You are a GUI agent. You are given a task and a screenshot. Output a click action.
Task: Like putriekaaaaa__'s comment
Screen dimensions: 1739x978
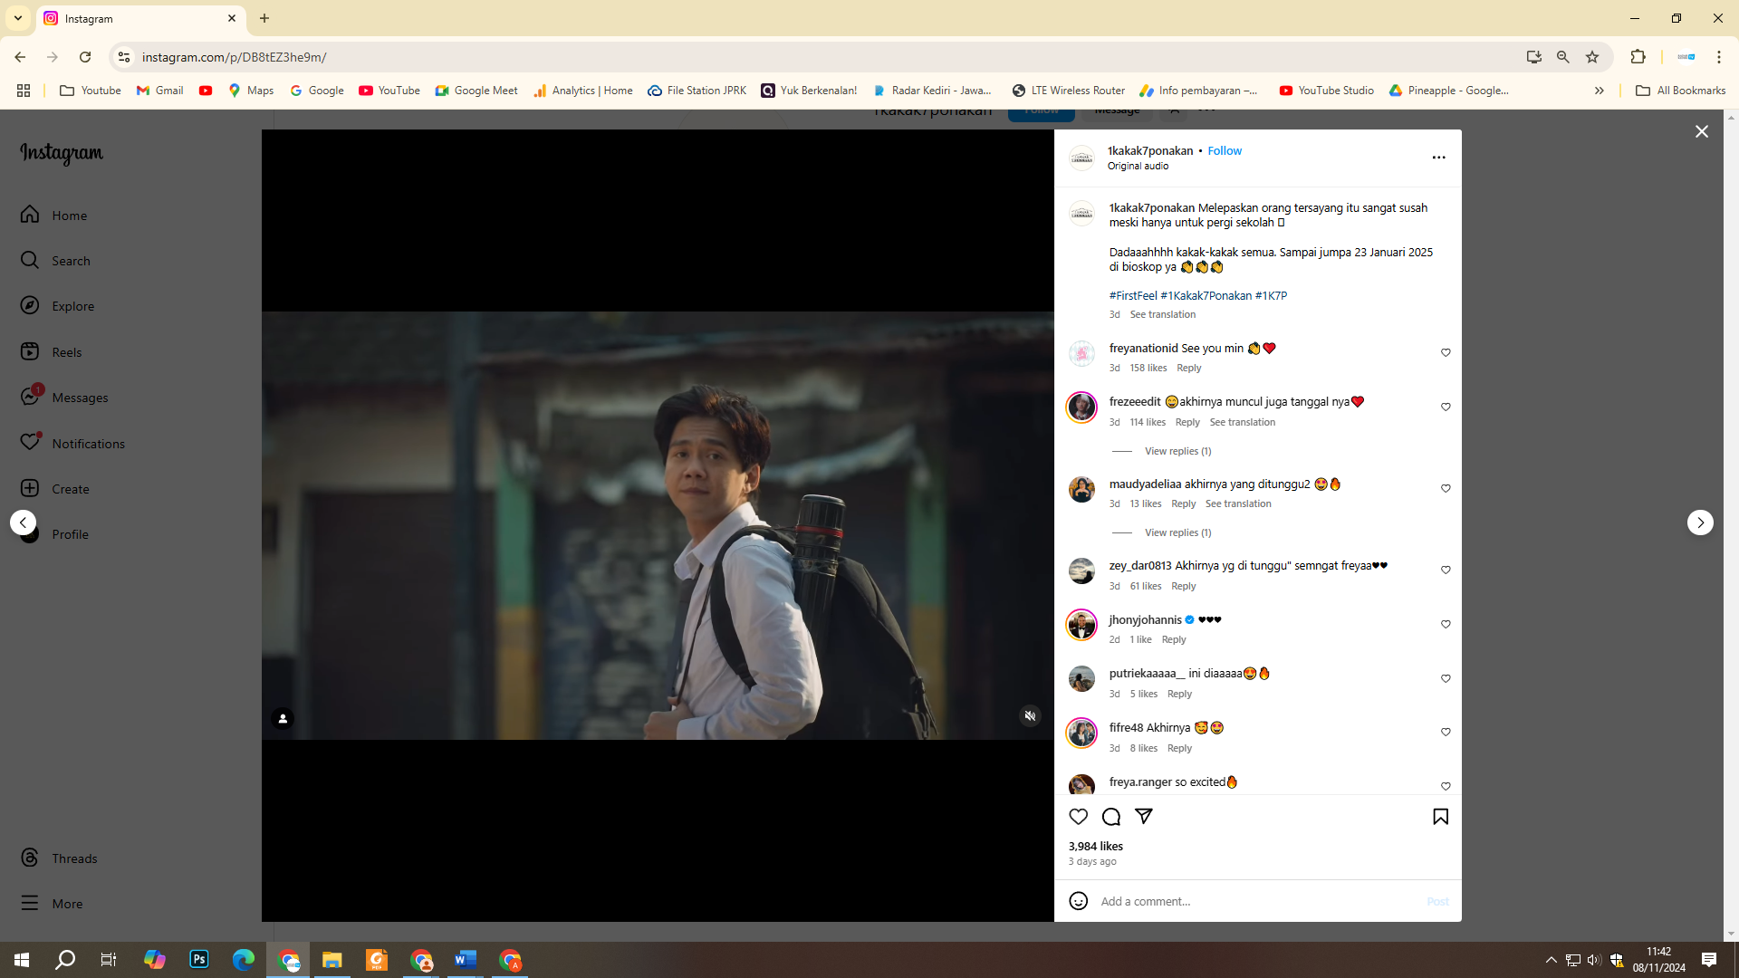[x=1446, y=679]
